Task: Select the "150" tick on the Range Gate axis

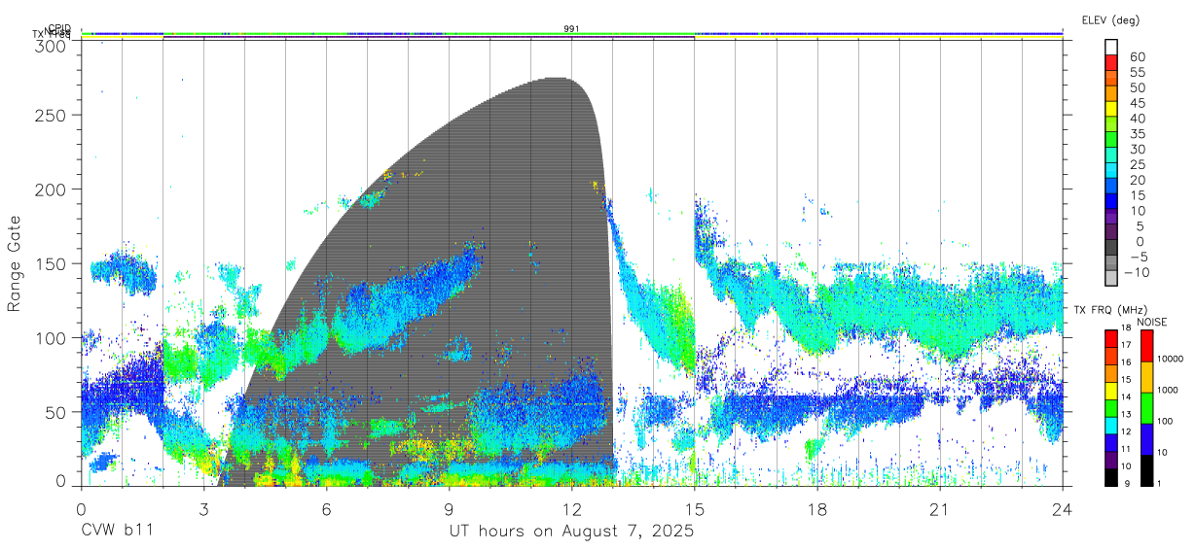Action: coord(52,263)
